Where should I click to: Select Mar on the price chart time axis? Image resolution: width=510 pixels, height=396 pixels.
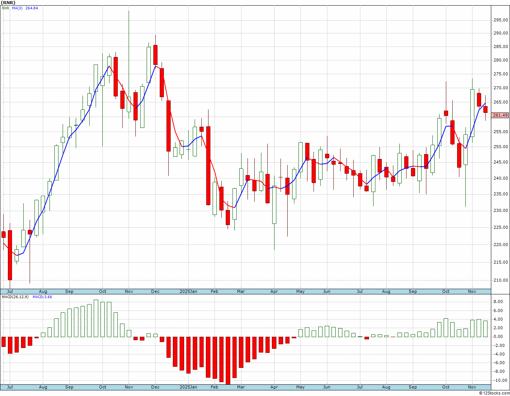tap(241, 291)
